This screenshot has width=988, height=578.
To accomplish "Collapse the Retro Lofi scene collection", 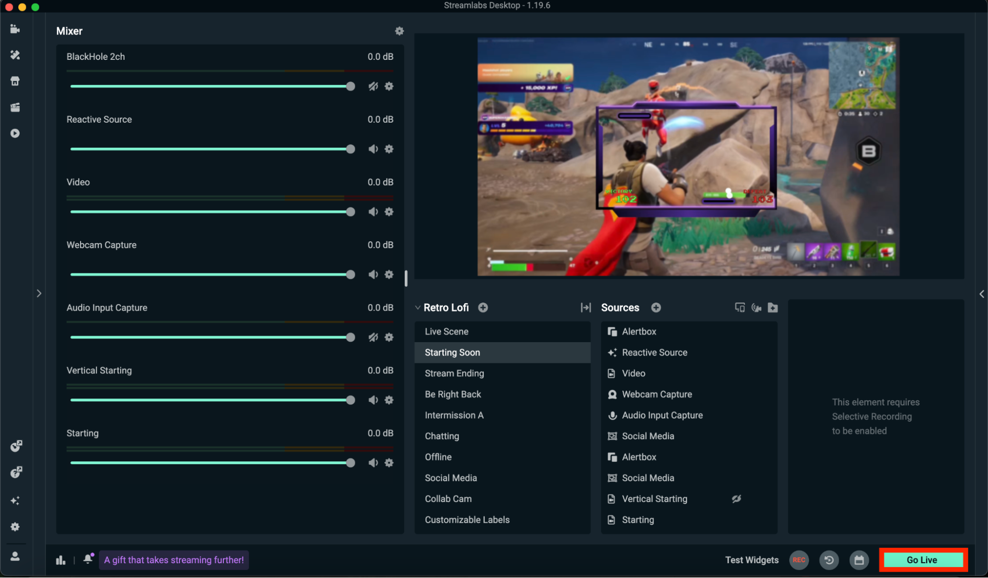I will (418, 307).
